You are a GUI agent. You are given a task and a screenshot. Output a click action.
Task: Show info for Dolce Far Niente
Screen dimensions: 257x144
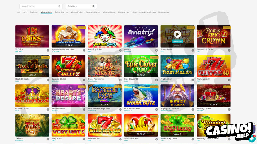click(120, 80)
